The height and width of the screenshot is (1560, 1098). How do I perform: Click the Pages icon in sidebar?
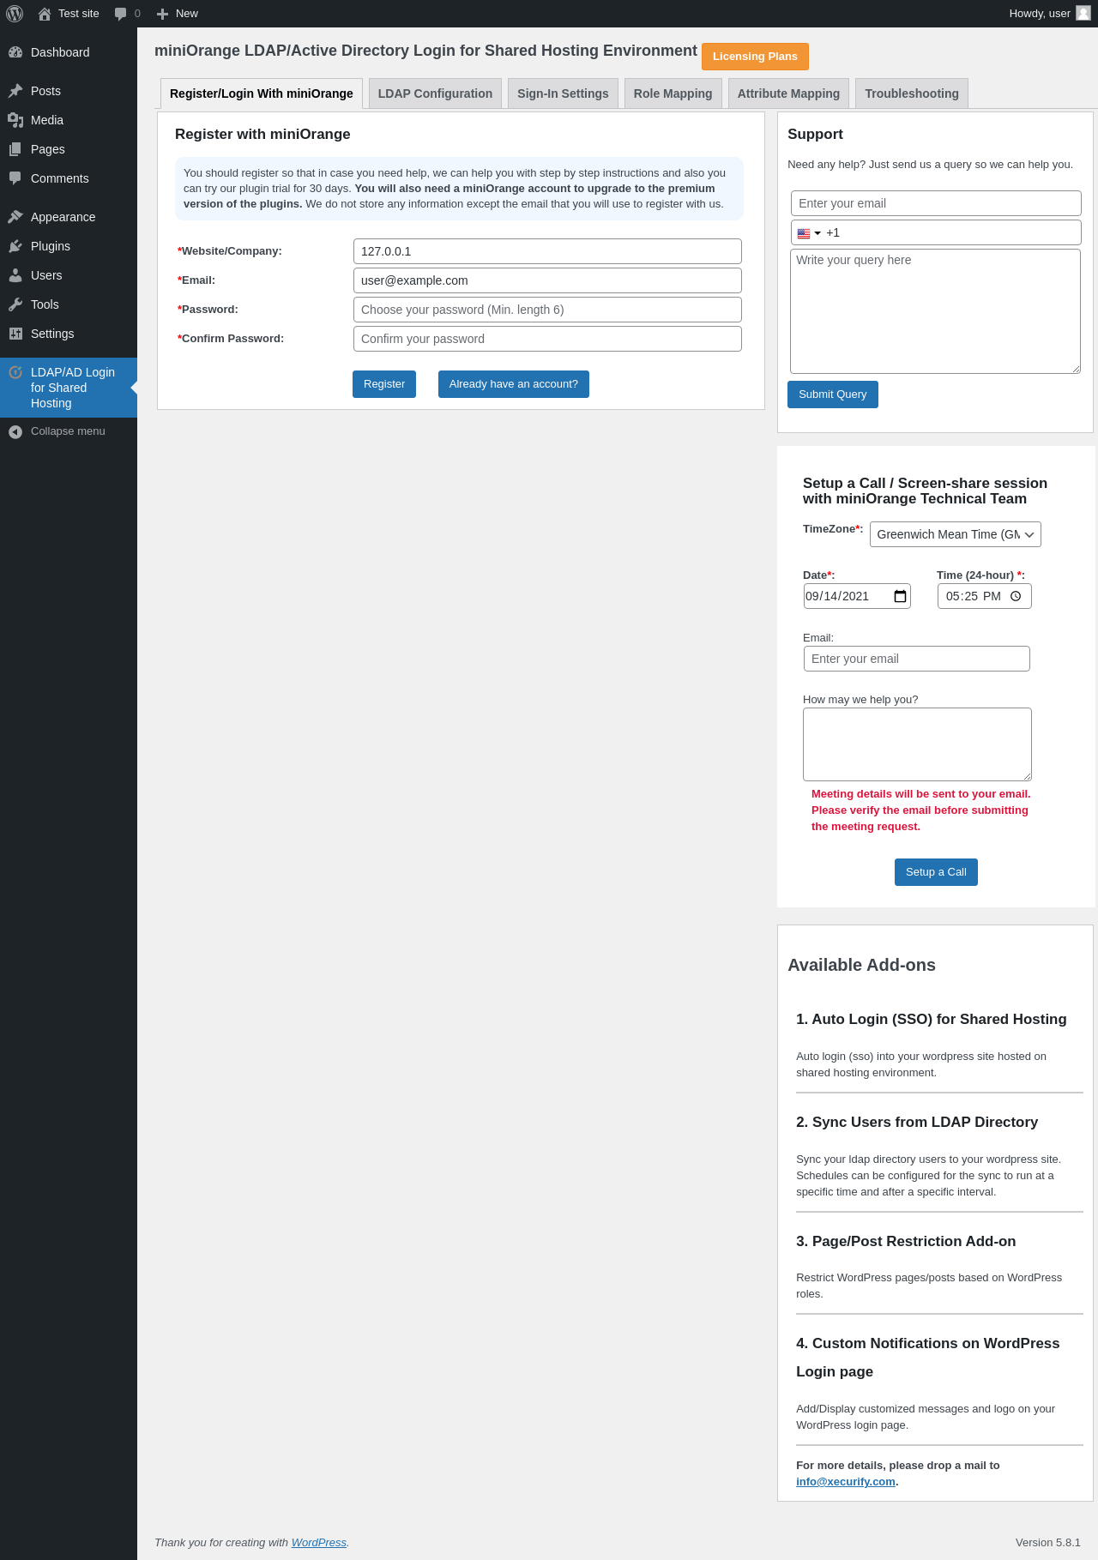15,149
